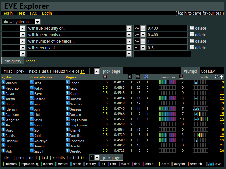The width and height of the screenshot is (226, 169).
Task: Open info icon for Araz constellation
Action: click(32, 82)
